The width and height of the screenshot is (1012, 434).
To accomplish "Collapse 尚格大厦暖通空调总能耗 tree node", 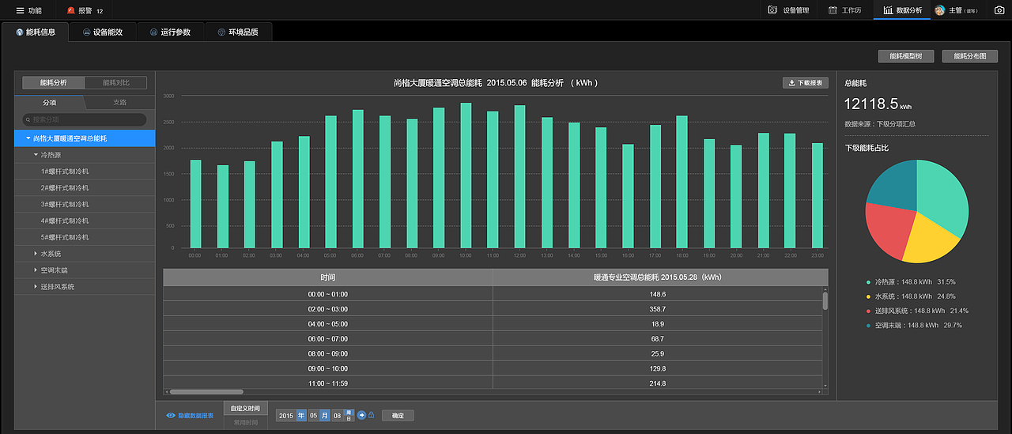I will pyautogui.click(x=28, y=138).
